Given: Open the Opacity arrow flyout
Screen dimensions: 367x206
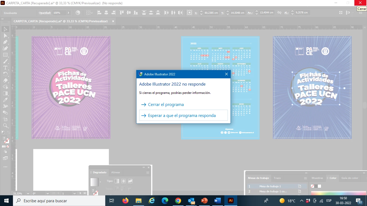Looking at the screenshot, I should point(68,13).
